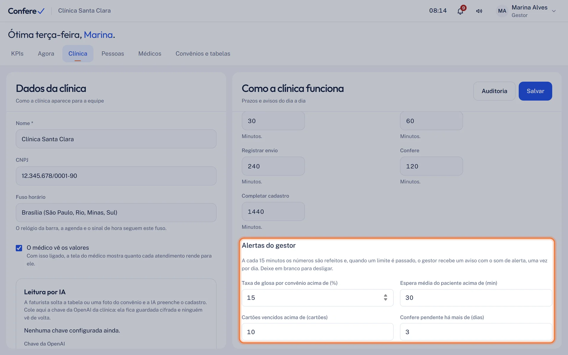Toggle the sound alert speaker icon
This screenshot has height=355, width=568.
point(479,11)
